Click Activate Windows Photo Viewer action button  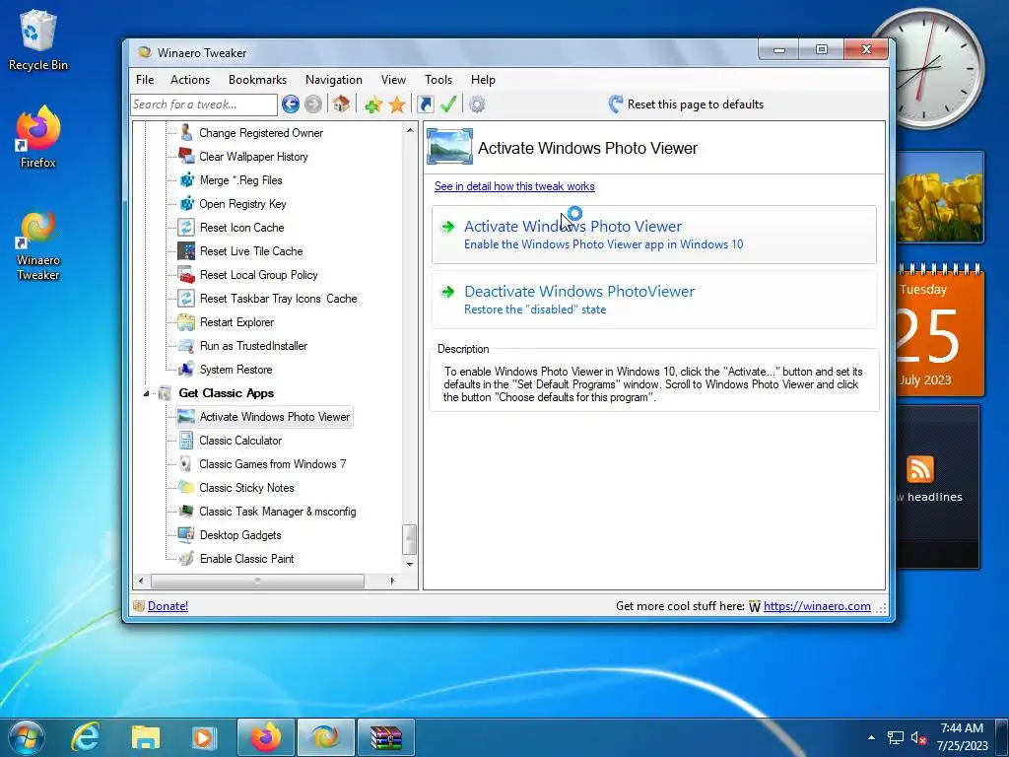(654, 235)
